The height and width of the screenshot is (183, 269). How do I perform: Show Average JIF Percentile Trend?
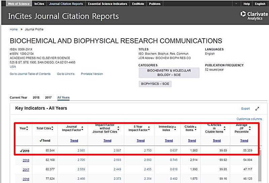244,140
